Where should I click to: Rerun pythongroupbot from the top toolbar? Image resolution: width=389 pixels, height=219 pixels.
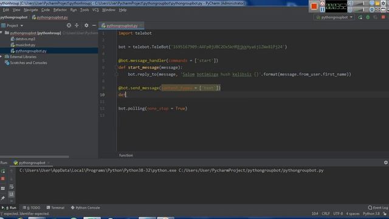(x=360, y=18)
